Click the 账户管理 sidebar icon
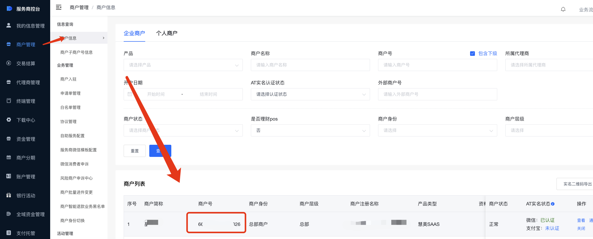593x239 pixels. 9,176
